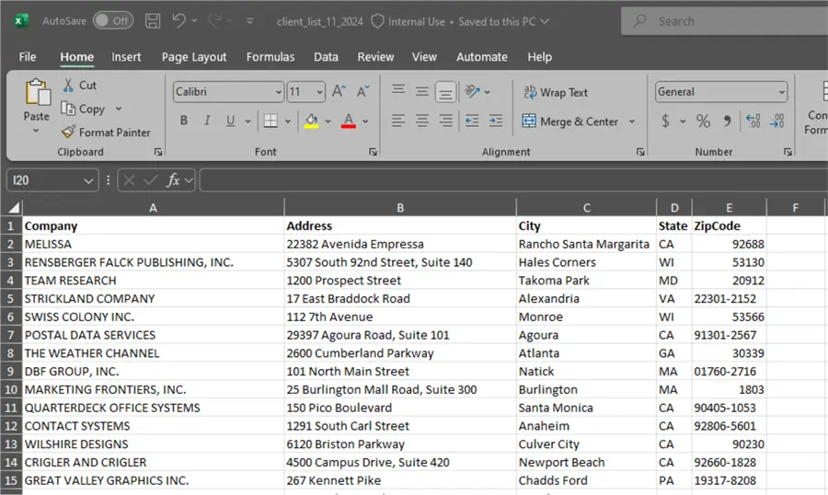Open the Automate tab
The height and width of the screenshot is (495, 828).
pos(481,56)
